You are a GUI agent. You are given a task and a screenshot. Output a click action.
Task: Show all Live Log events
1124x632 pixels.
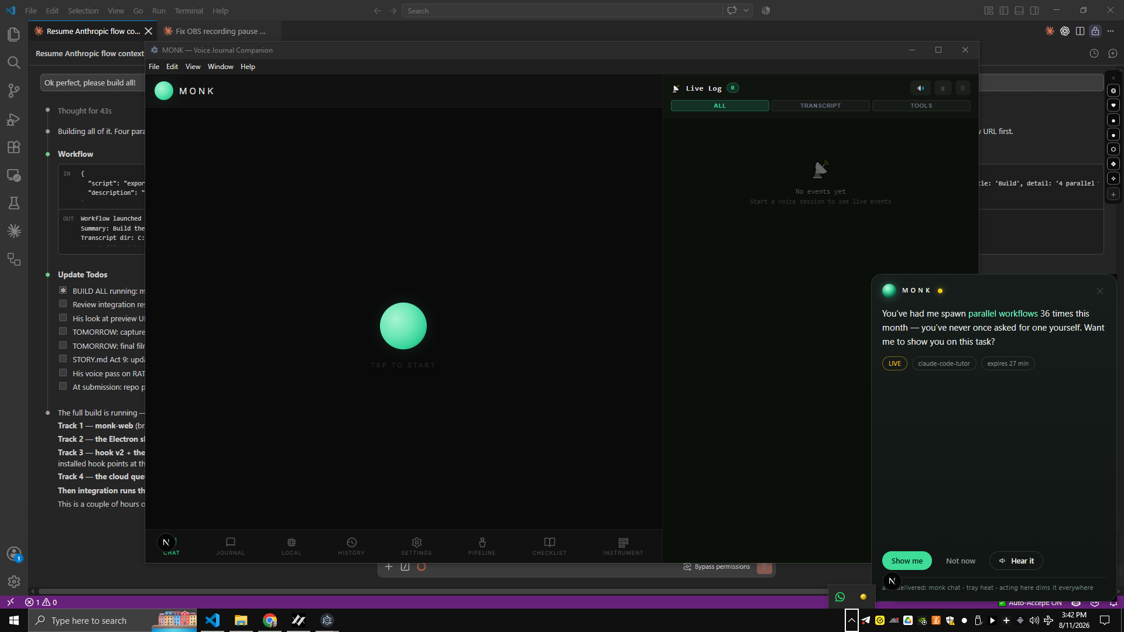click(720, 106)
